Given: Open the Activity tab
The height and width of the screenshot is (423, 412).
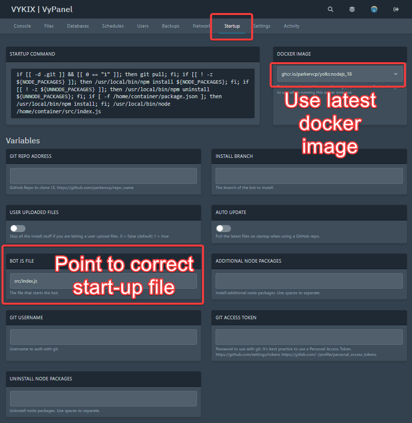Looking at the screenshot, I should pyautogui.click(x=291, y=26).
